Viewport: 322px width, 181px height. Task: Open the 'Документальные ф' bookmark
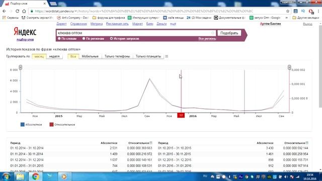pyautogui.click(x=230, y=18)
